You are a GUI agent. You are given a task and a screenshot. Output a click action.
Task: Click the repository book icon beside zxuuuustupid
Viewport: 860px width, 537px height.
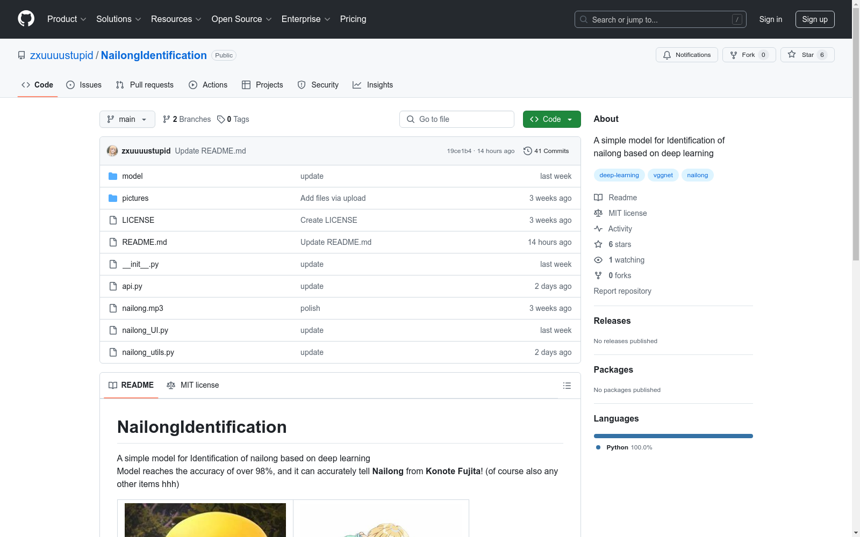pyautogui.click(x=21, y=55)
